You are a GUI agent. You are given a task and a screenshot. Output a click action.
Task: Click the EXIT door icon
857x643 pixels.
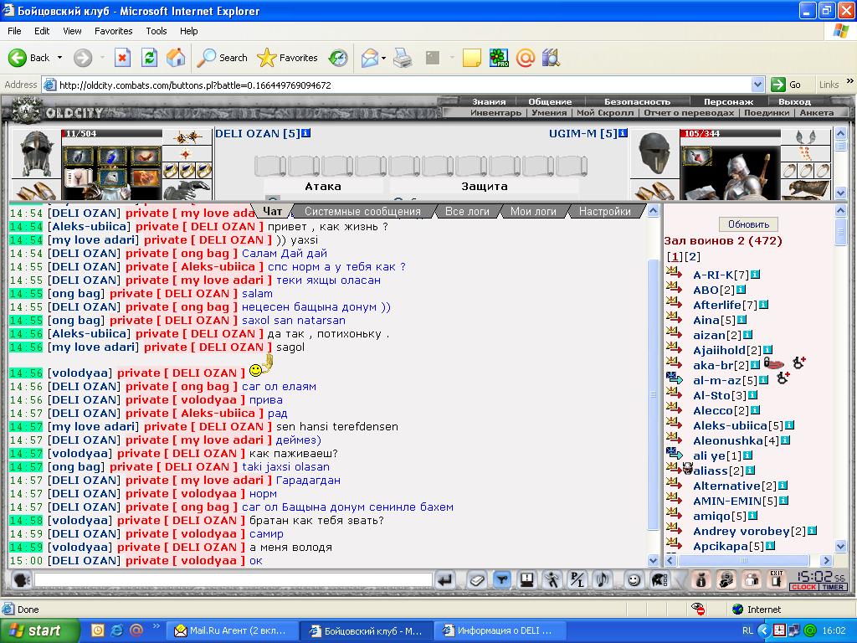(x=777, y=579)
